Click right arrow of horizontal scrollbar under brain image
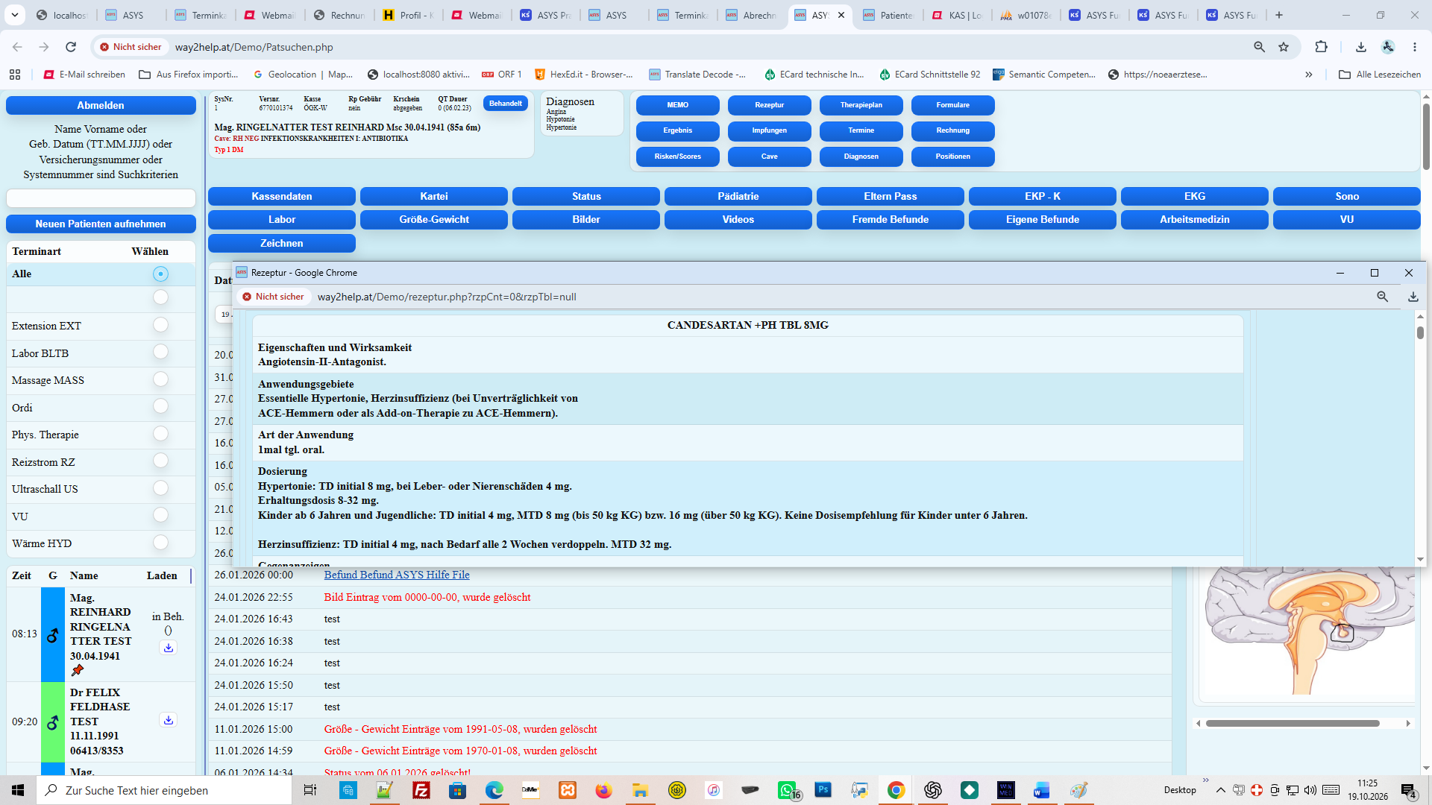The image size is (1432, 805). (1408, 723)
